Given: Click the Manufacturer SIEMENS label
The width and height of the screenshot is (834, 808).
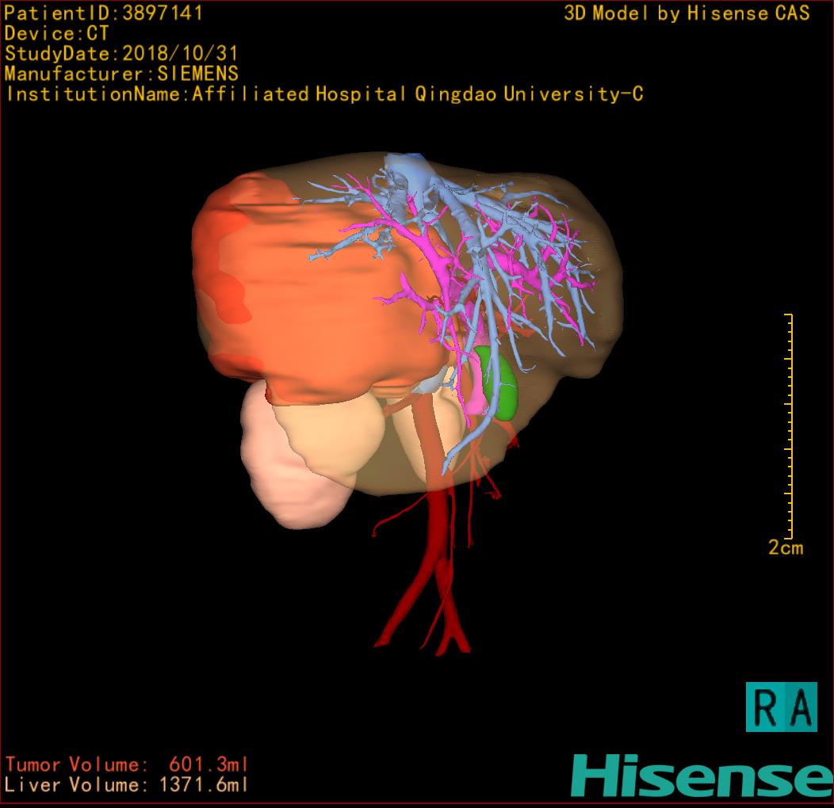Looking at the screenshot, I should pos(121,74).
